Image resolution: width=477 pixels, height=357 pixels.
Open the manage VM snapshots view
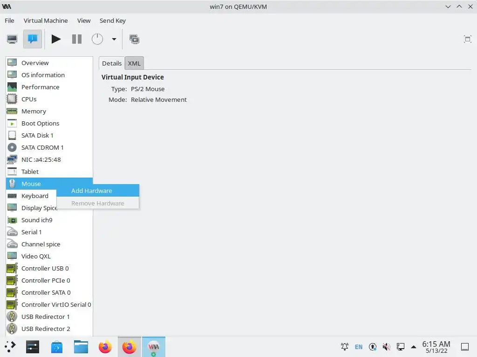pyautogui.click(x=134, y=39)
